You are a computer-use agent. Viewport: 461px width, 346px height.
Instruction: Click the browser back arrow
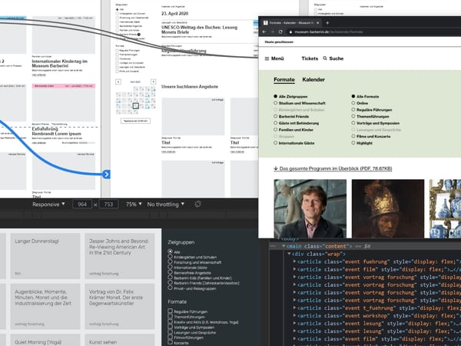264,32
